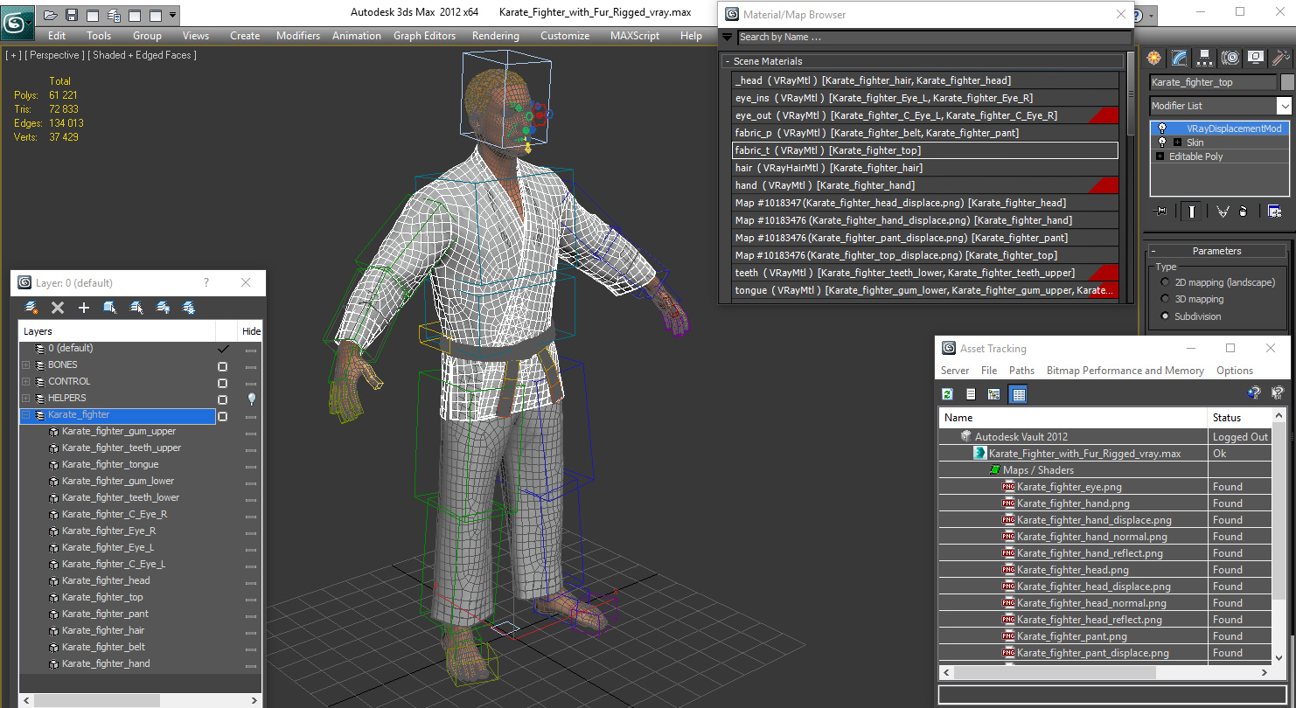This screenshot has width=1296, height=708.
Task: Collapse the Karate_fighter layer
Action: [26, 415]
